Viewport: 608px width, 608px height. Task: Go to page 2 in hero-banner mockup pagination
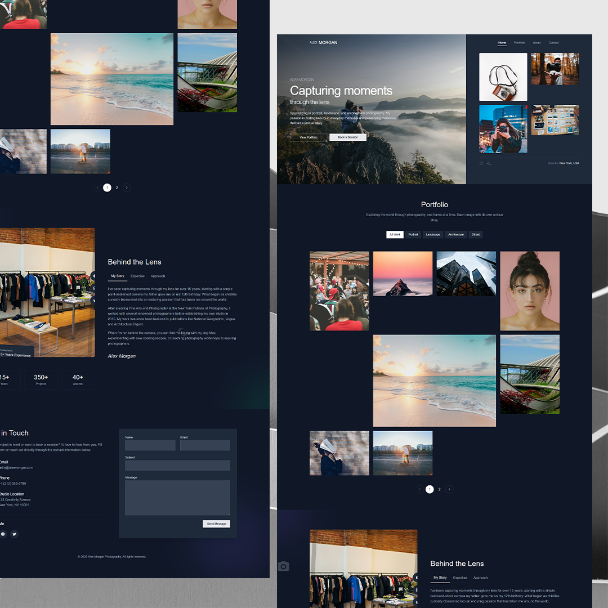[x=439, y=489]
